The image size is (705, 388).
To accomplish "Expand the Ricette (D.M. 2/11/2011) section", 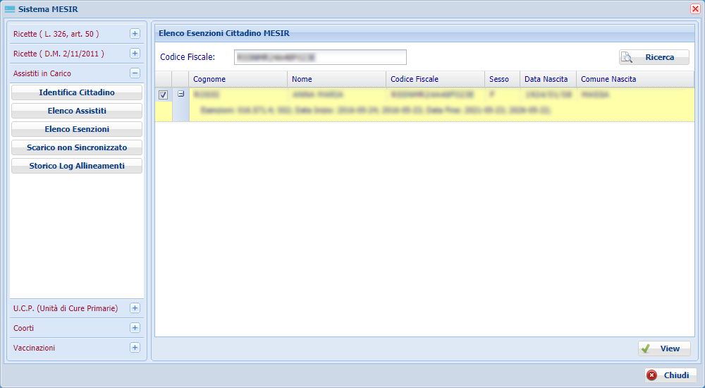I will (x=135, y=54).
